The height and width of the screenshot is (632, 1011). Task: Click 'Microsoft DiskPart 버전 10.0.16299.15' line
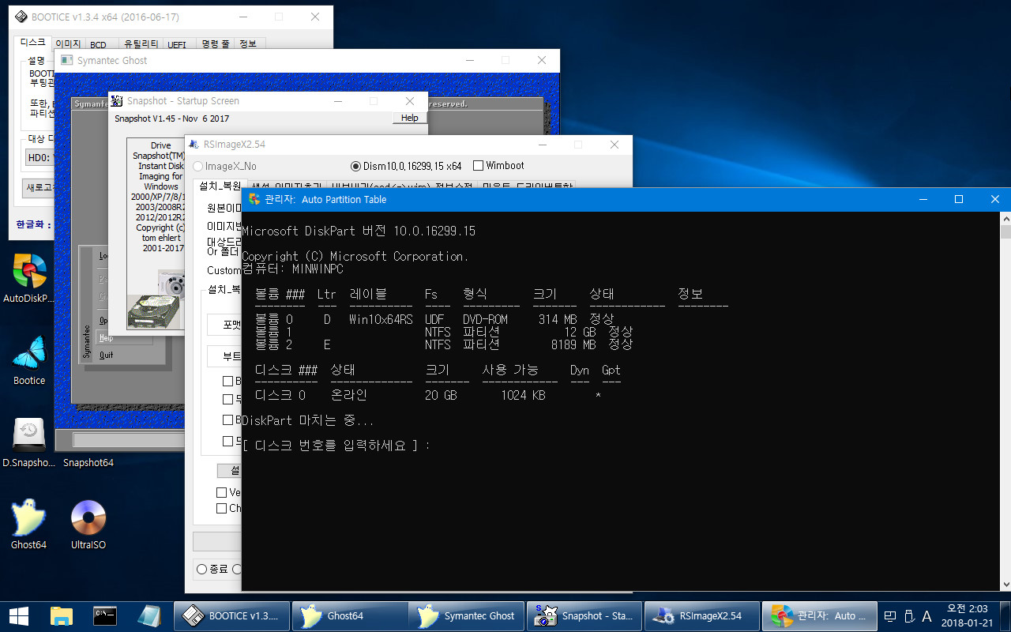click(359, 231)
